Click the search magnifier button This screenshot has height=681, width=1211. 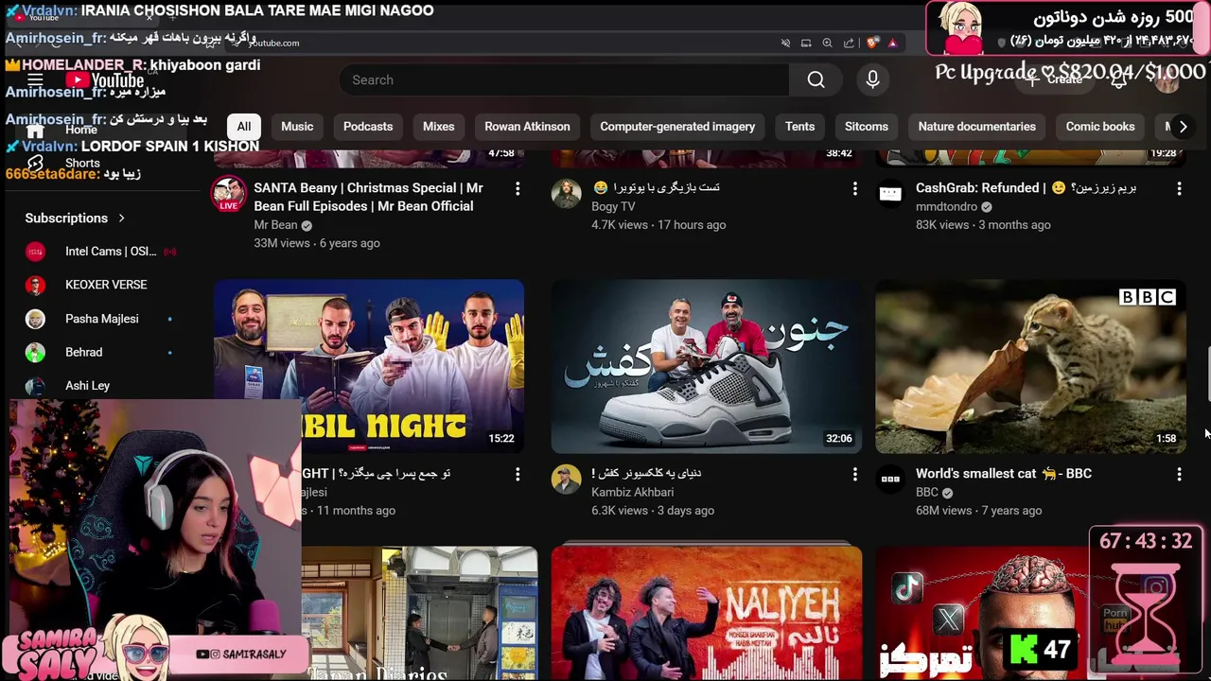[x=816, y=80]
